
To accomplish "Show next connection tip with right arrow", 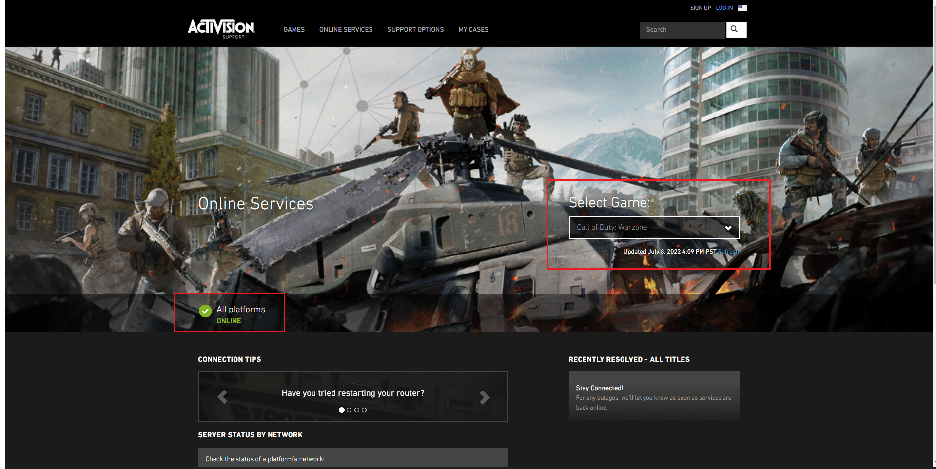I will [x=484, y=397].
